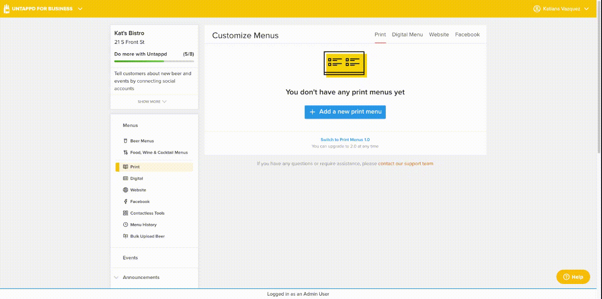Viewport: 602px width, 299px height.
Task: Switch to the Digital Menu tab
Action: (x=407, y=35)
